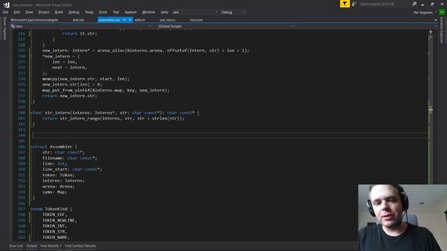Click the green account avatar icon

(442, 13)
